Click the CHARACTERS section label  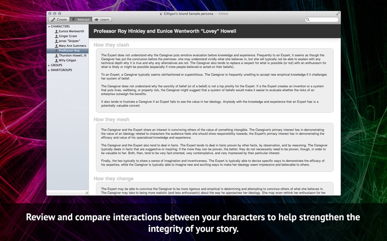click(60, 27)
